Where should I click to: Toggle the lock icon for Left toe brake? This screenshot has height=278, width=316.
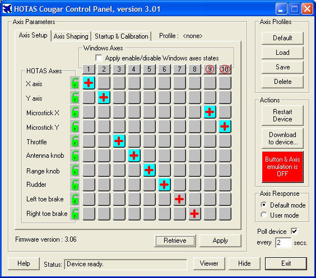(75, 199)
